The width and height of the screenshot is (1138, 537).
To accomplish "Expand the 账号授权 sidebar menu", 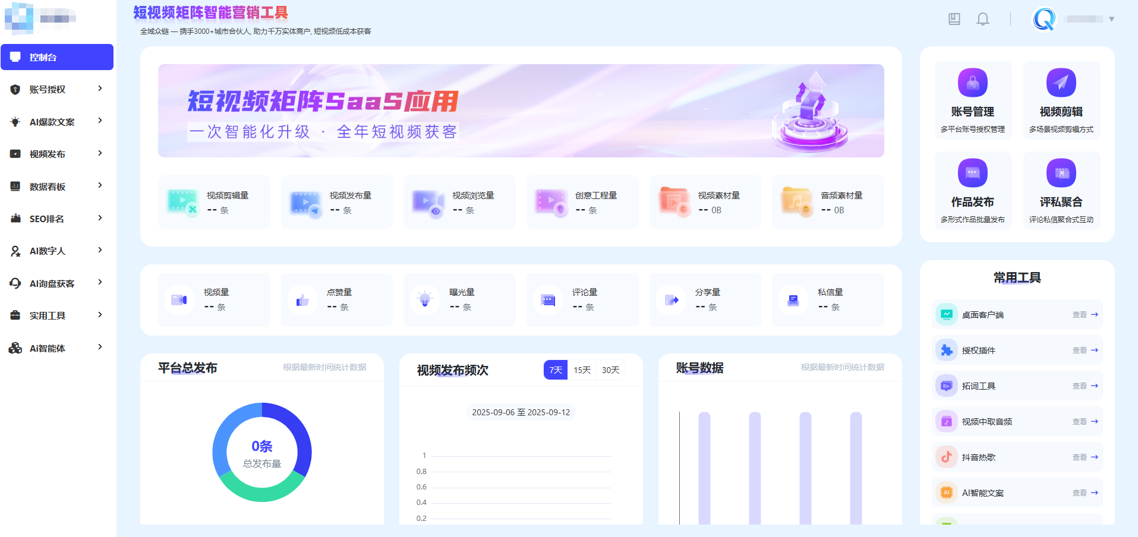I will coord(57,89).
